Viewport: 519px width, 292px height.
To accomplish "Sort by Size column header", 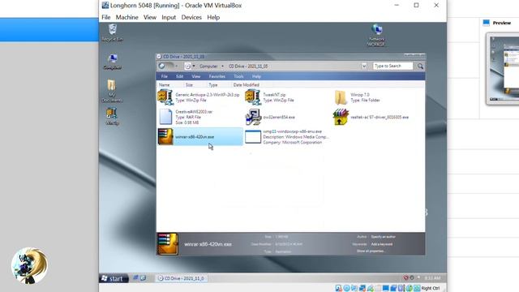I will click(189, 85).
